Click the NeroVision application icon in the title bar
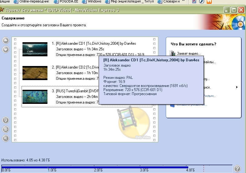 pos(2,10)
